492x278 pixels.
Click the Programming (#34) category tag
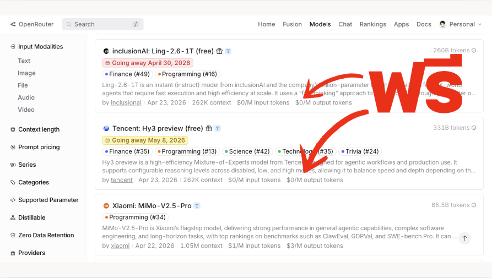tap(136, 217)
